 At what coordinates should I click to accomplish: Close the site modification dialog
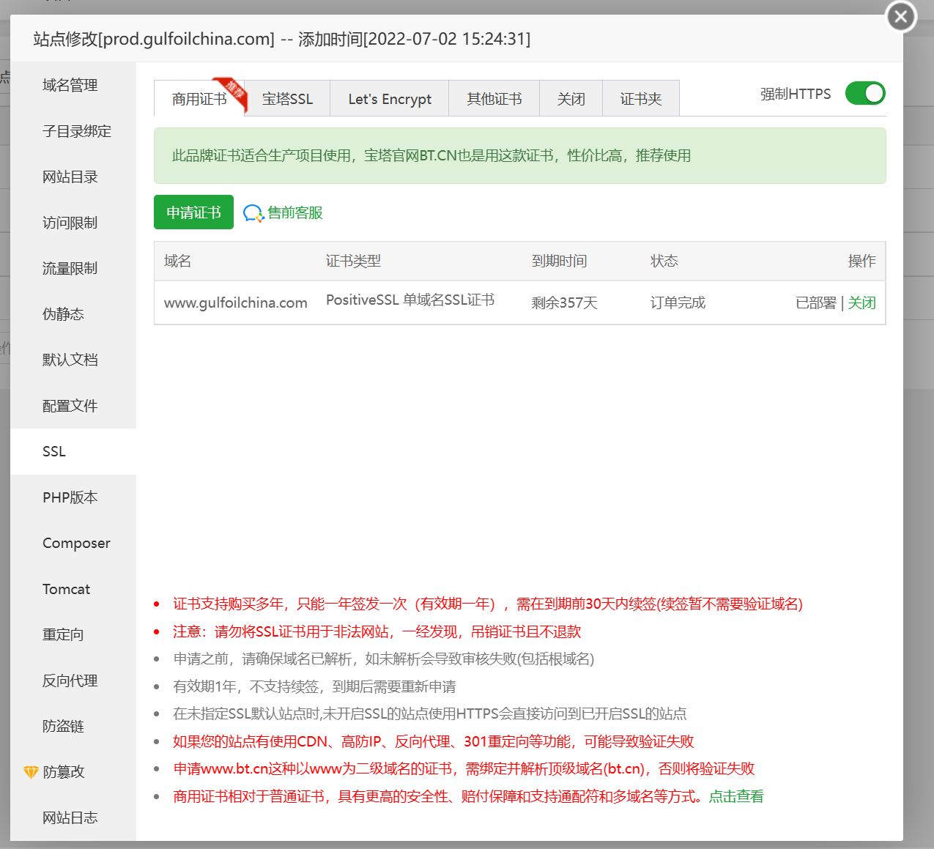(901, 16)
